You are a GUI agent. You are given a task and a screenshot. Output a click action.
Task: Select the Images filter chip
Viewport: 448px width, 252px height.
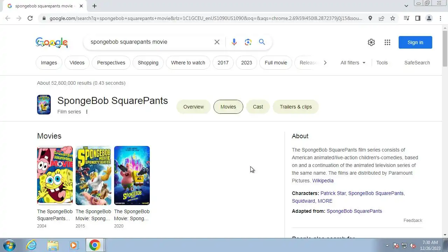[x=49, y=63]
